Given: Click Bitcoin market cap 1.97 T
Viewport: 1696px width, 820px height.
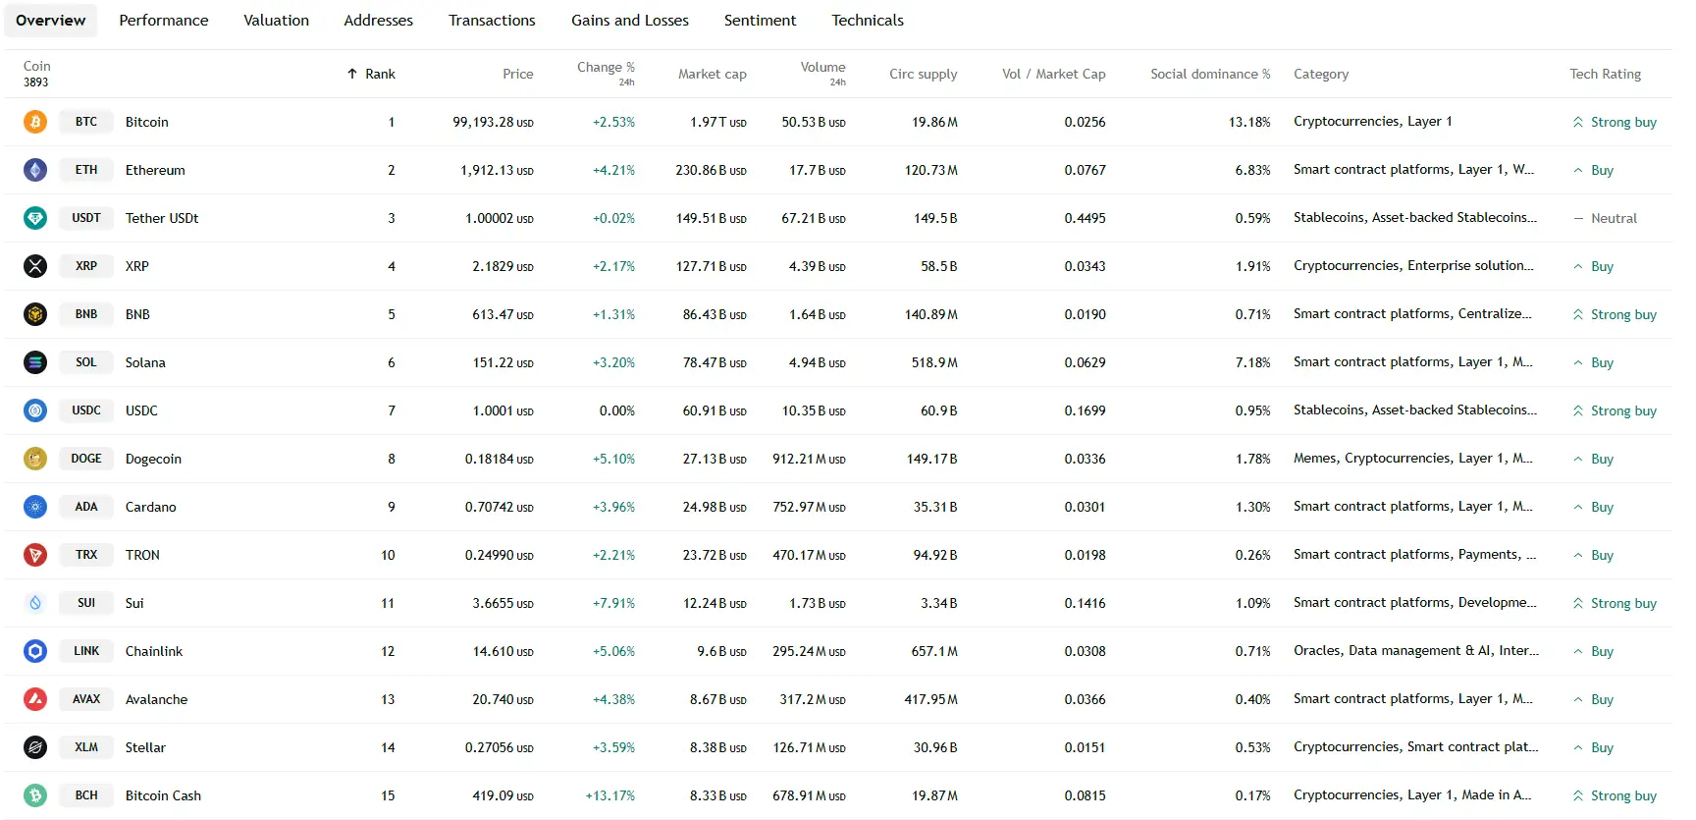Looking at the screenshot, I should 718,122.
